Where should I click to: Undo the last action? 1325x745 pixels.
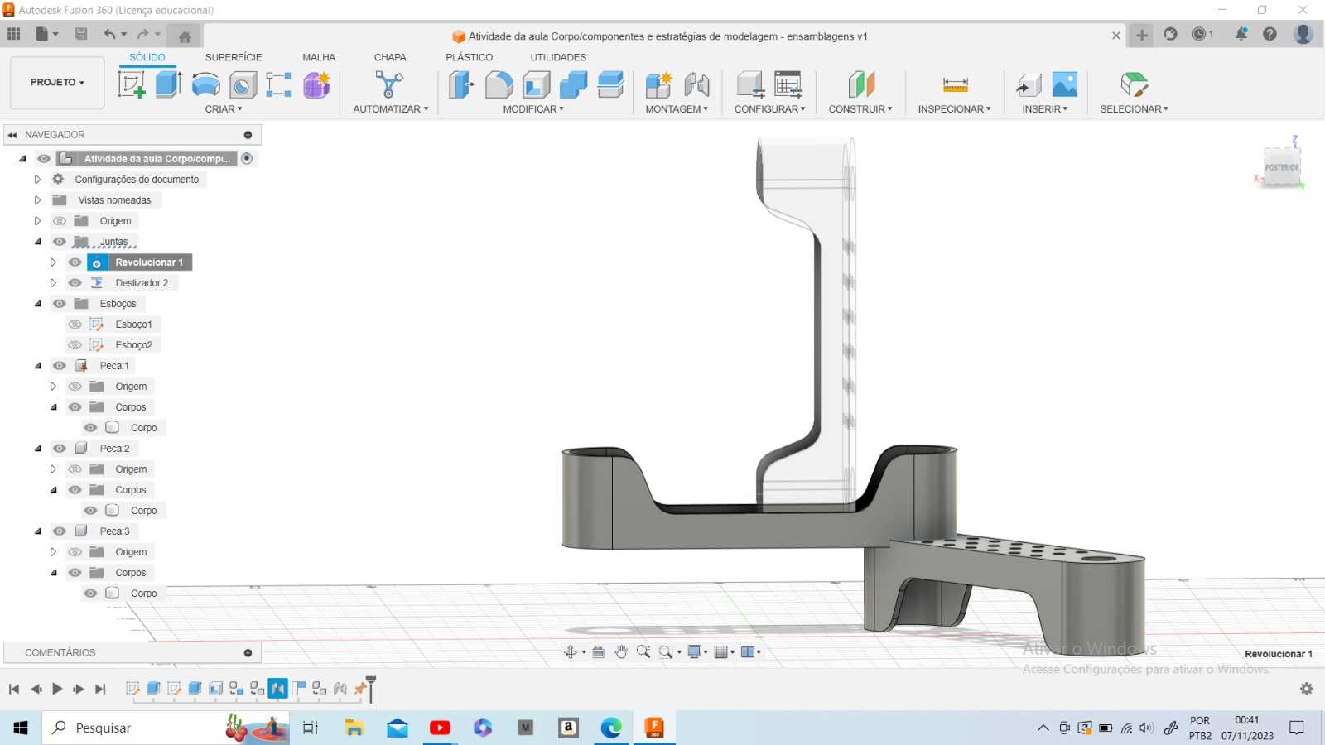coord(109,34)
